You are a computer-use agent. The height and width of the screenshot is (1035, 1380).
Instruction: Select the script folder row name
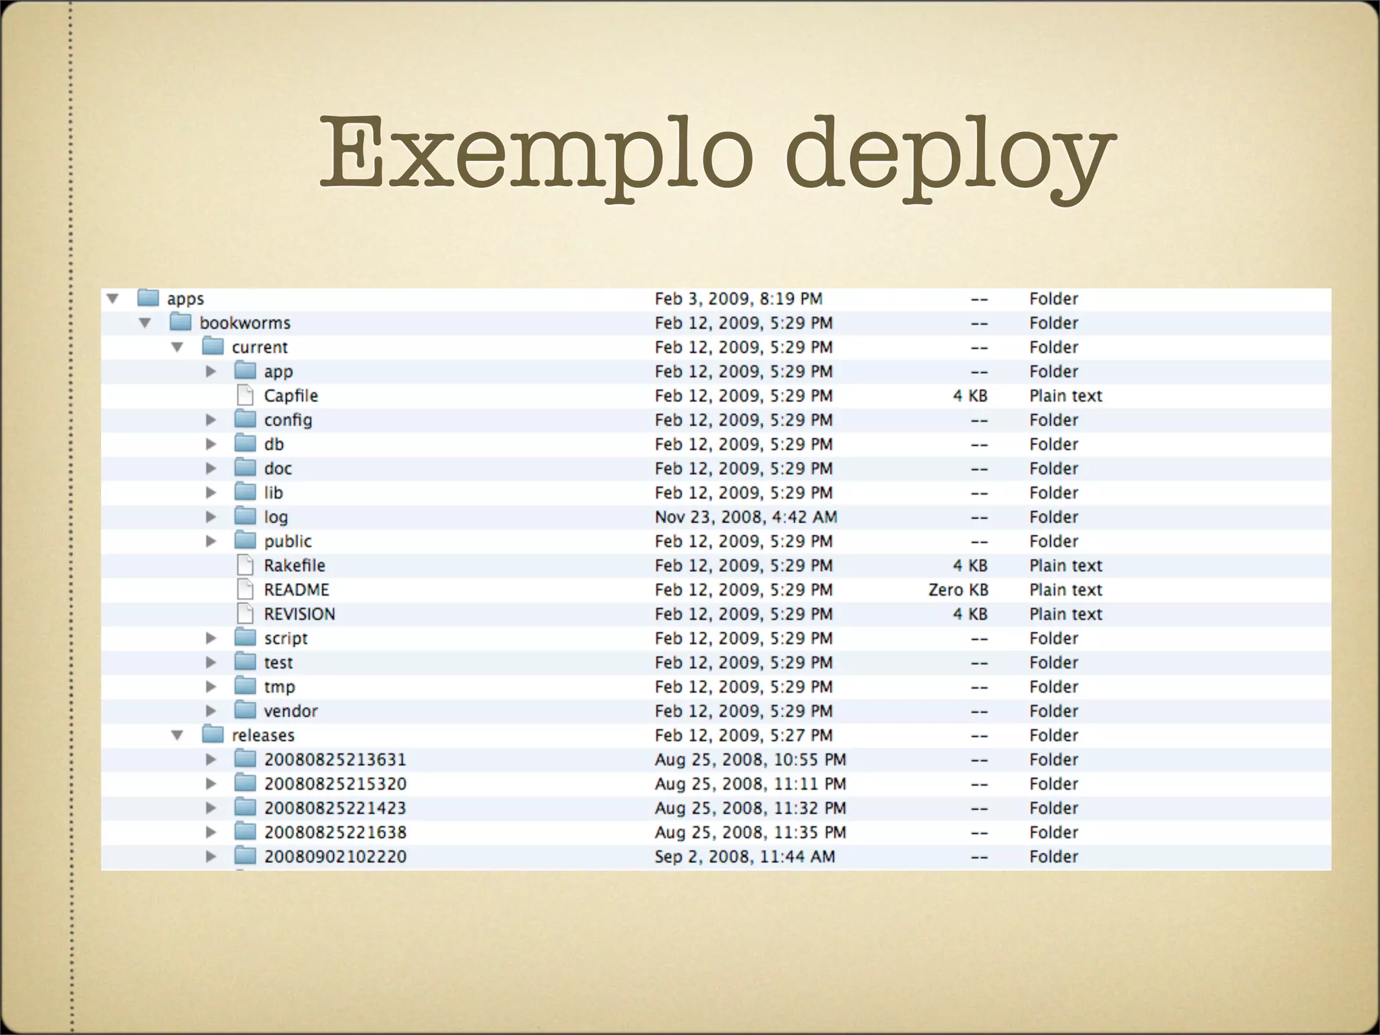[x=286, y=638]
